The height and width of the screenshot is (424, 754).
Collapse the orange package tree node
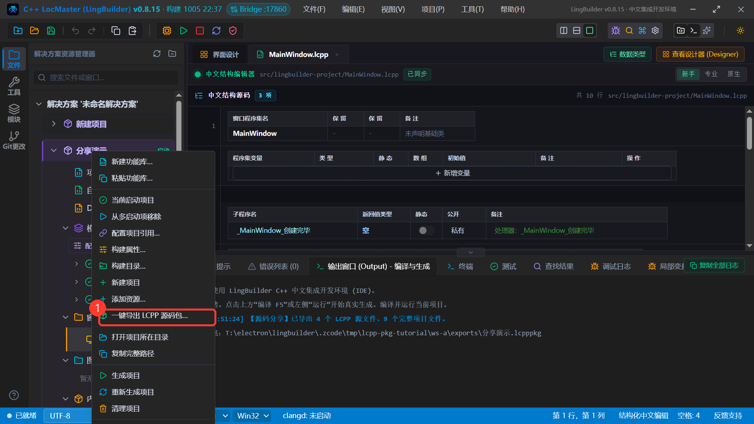(66, 399)
